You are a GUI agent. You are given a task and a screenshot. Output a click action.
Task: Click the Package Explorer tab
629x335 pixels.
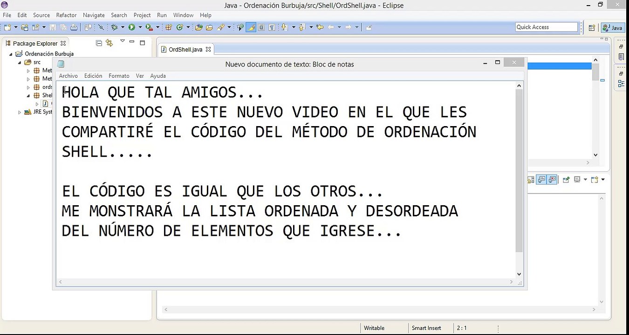click(35, 43)
